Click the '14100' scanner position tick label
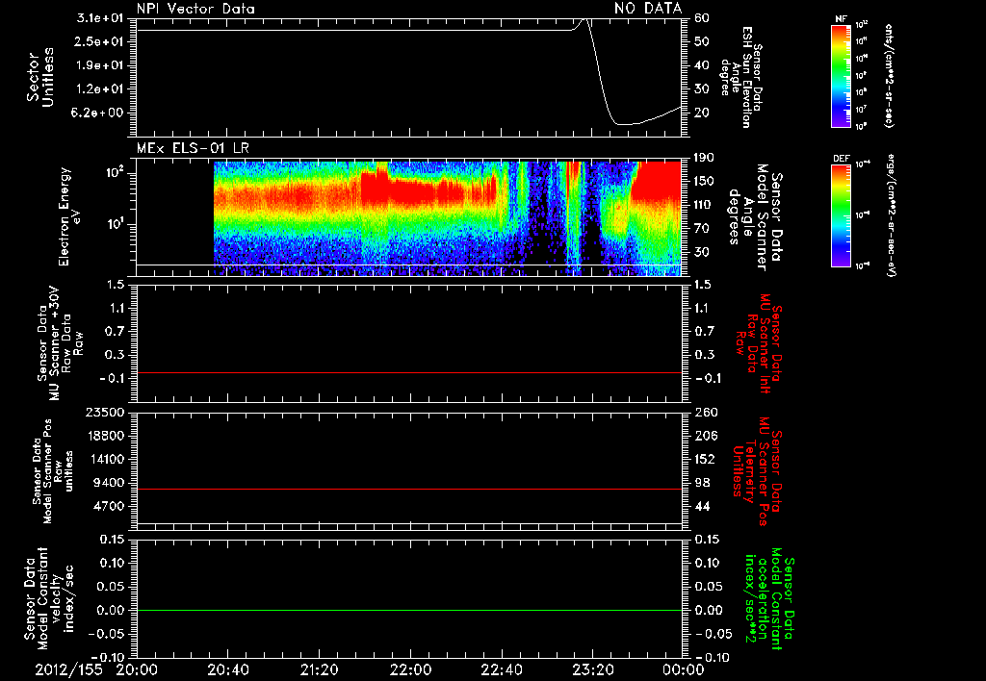986x681 pixels. pos(104,459)
